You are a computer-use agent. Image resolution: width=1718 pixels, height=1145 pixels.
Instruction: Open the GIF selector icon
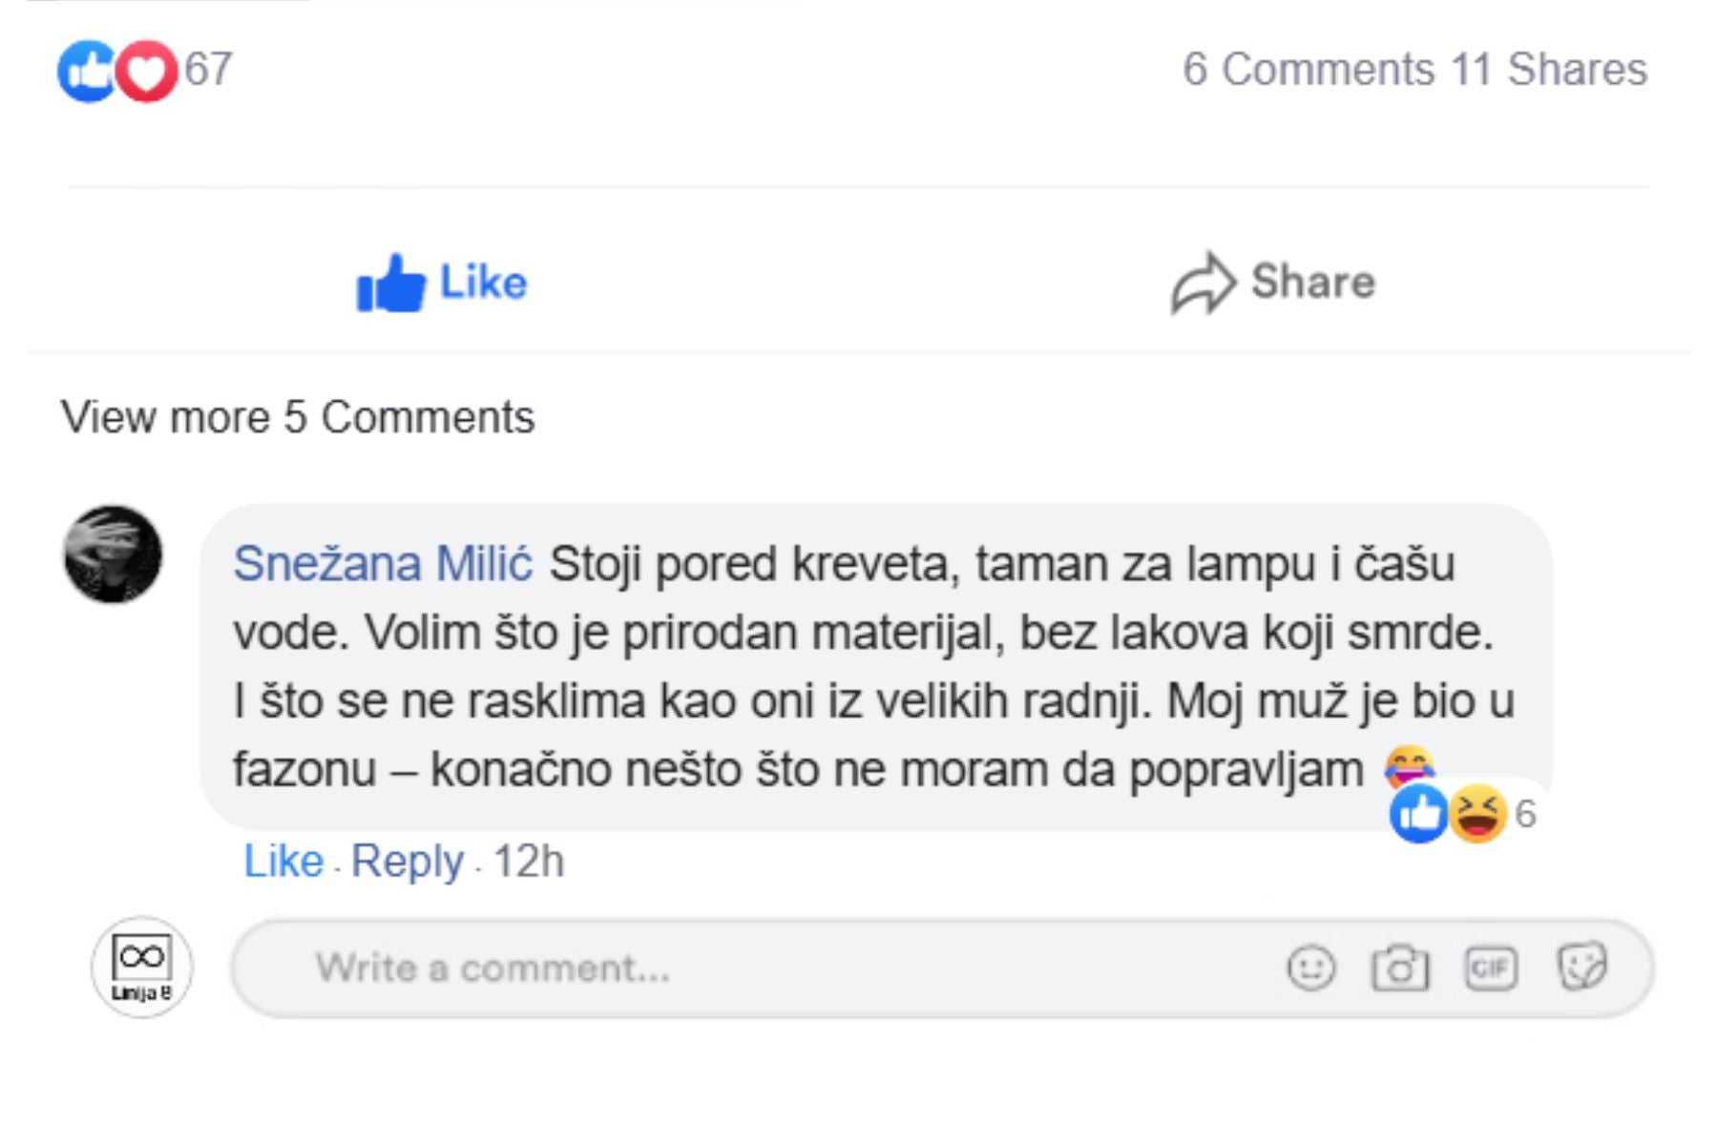(x=1490, y=968)
